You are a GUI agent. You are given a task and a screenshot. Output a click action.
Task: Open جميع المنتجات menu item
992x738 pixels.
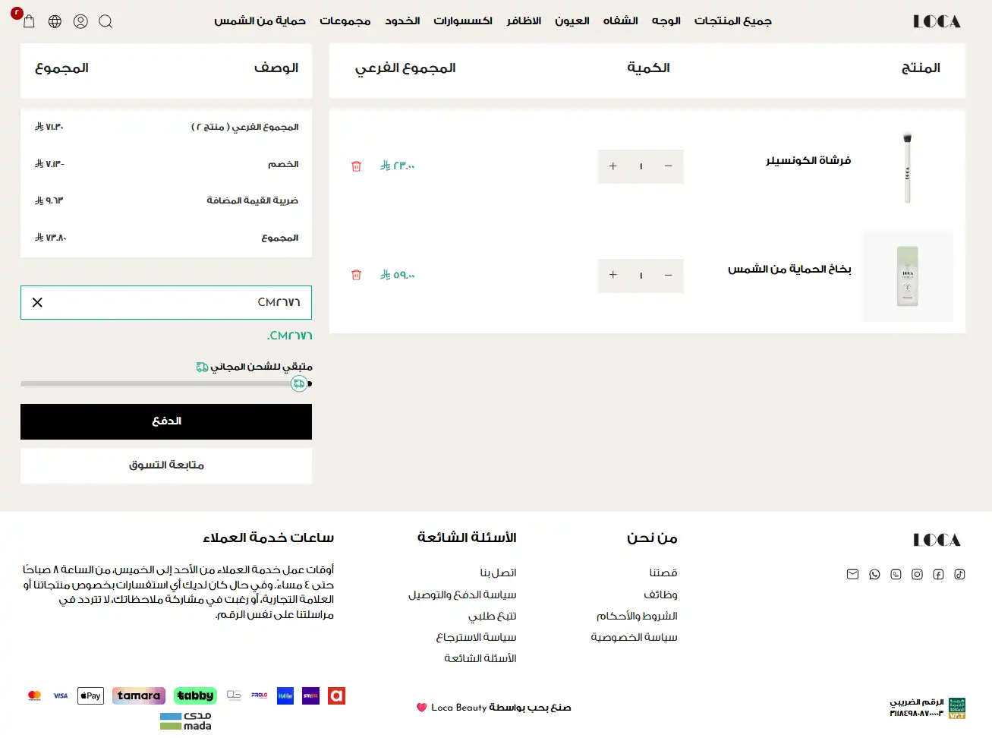732,21
